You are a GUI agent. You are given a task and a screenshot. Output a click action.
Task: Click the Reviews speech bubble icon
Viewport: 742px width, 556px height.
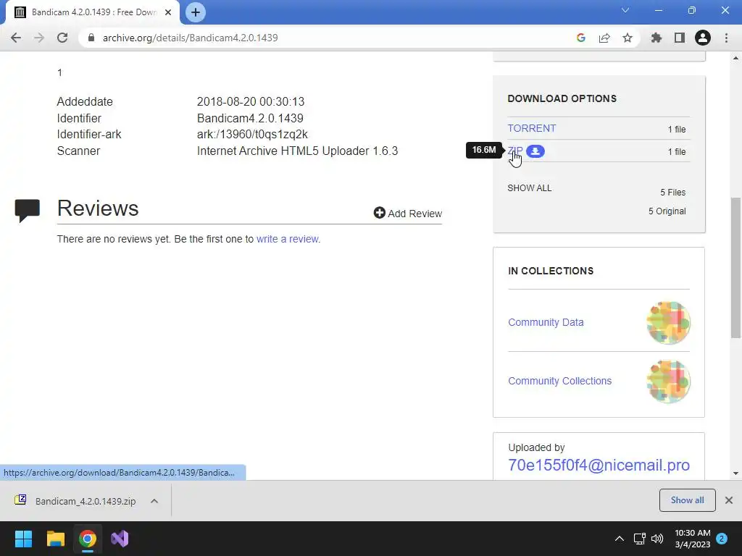click(x=28, y=211)
